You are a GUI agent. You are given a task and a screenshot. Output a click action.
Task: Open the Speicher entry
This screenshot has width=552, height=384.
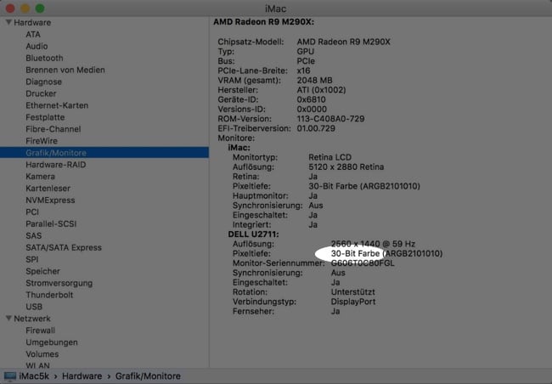pos(43,271)
